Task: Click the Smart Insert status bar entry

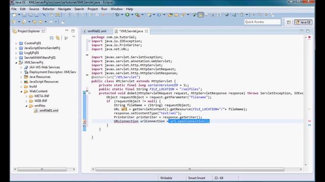Action: (x=197, y=178)
